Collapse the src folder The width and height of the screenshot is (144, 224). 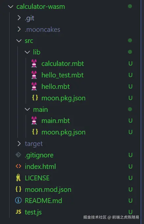tap(19, 41)
